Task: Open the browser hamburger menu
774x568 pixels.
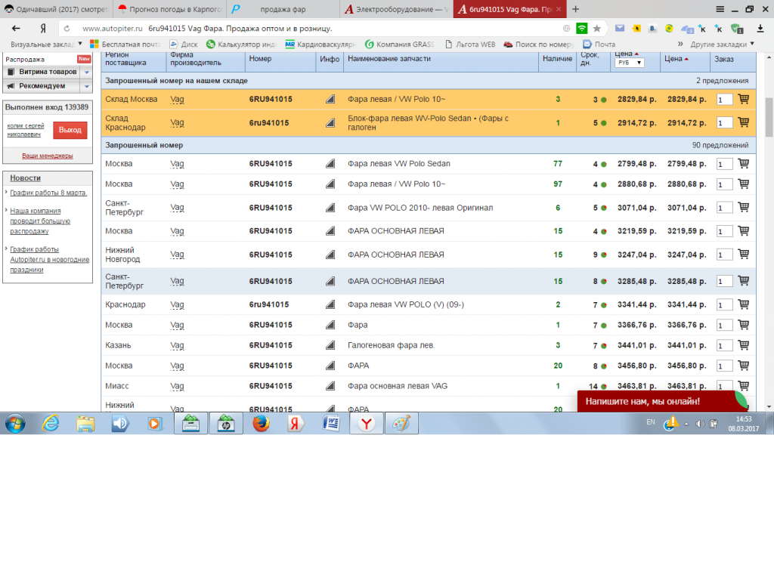Action: pyautogui.click(x=720, y=9)
